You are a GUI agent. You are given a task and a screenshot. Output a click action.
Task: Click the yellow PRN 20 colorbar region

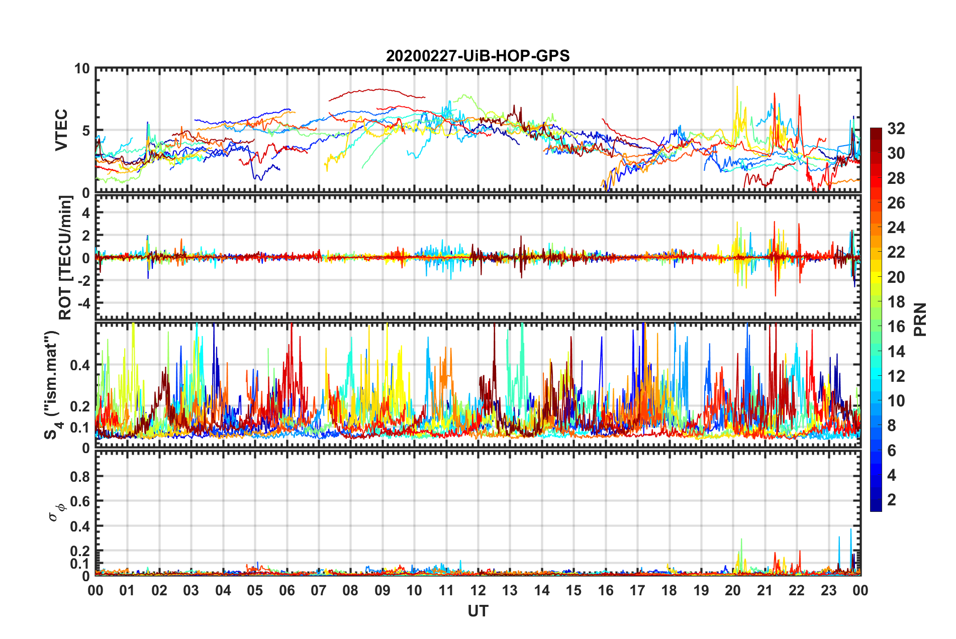876,277
